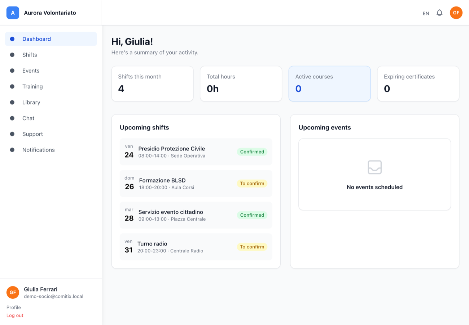Click the dom 26 date label
Image resolution: width=469 pixels, height=325 pixels.
click(x=130, y=183)
